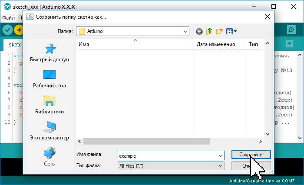This screenshot has height=185, width=304.
Task: Click editor scrollbar down arrow in Arduino window
Action: (x=300, y=138)
